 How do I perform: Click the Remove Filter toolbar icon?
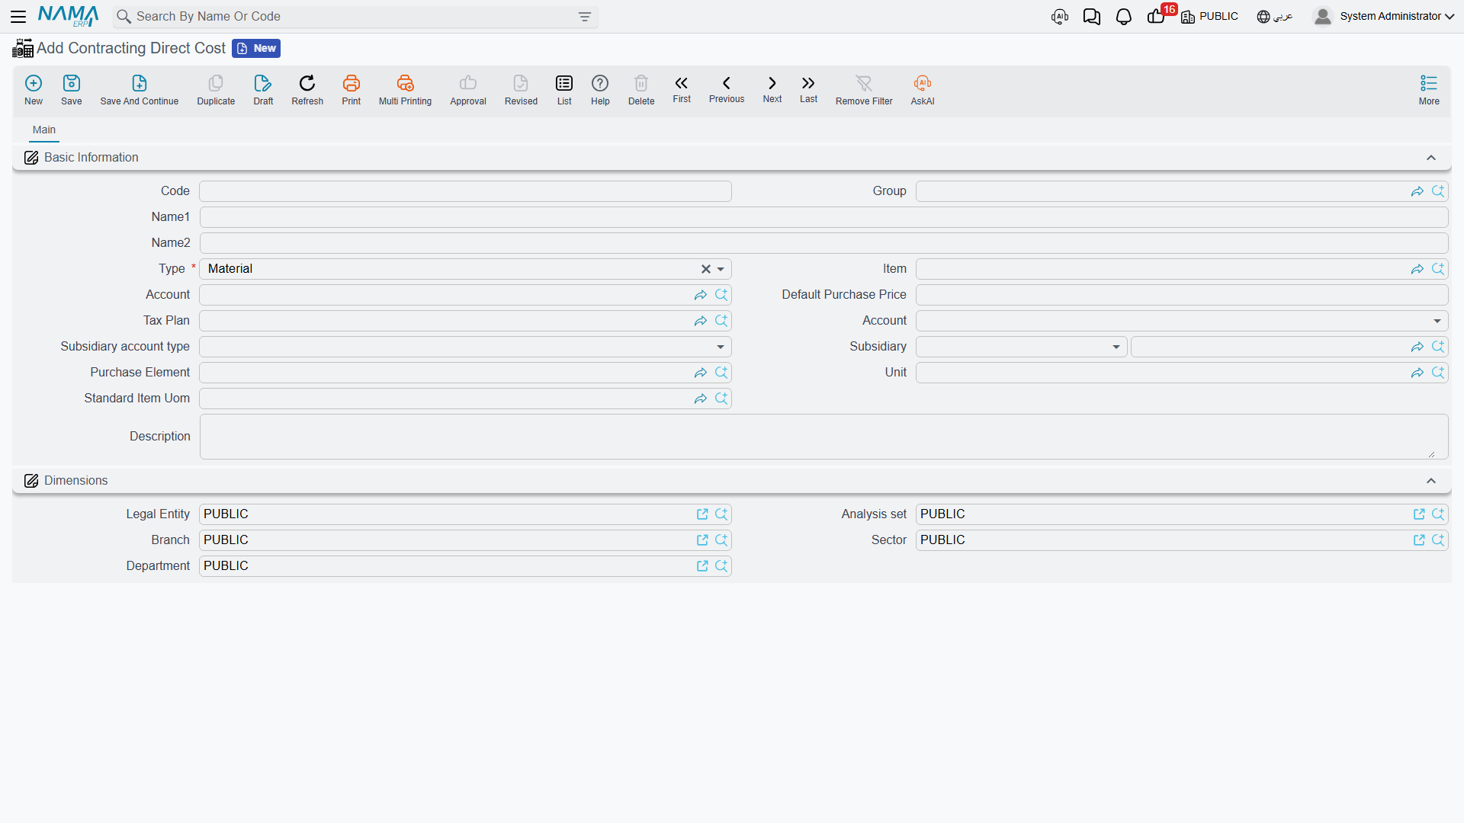864,90
